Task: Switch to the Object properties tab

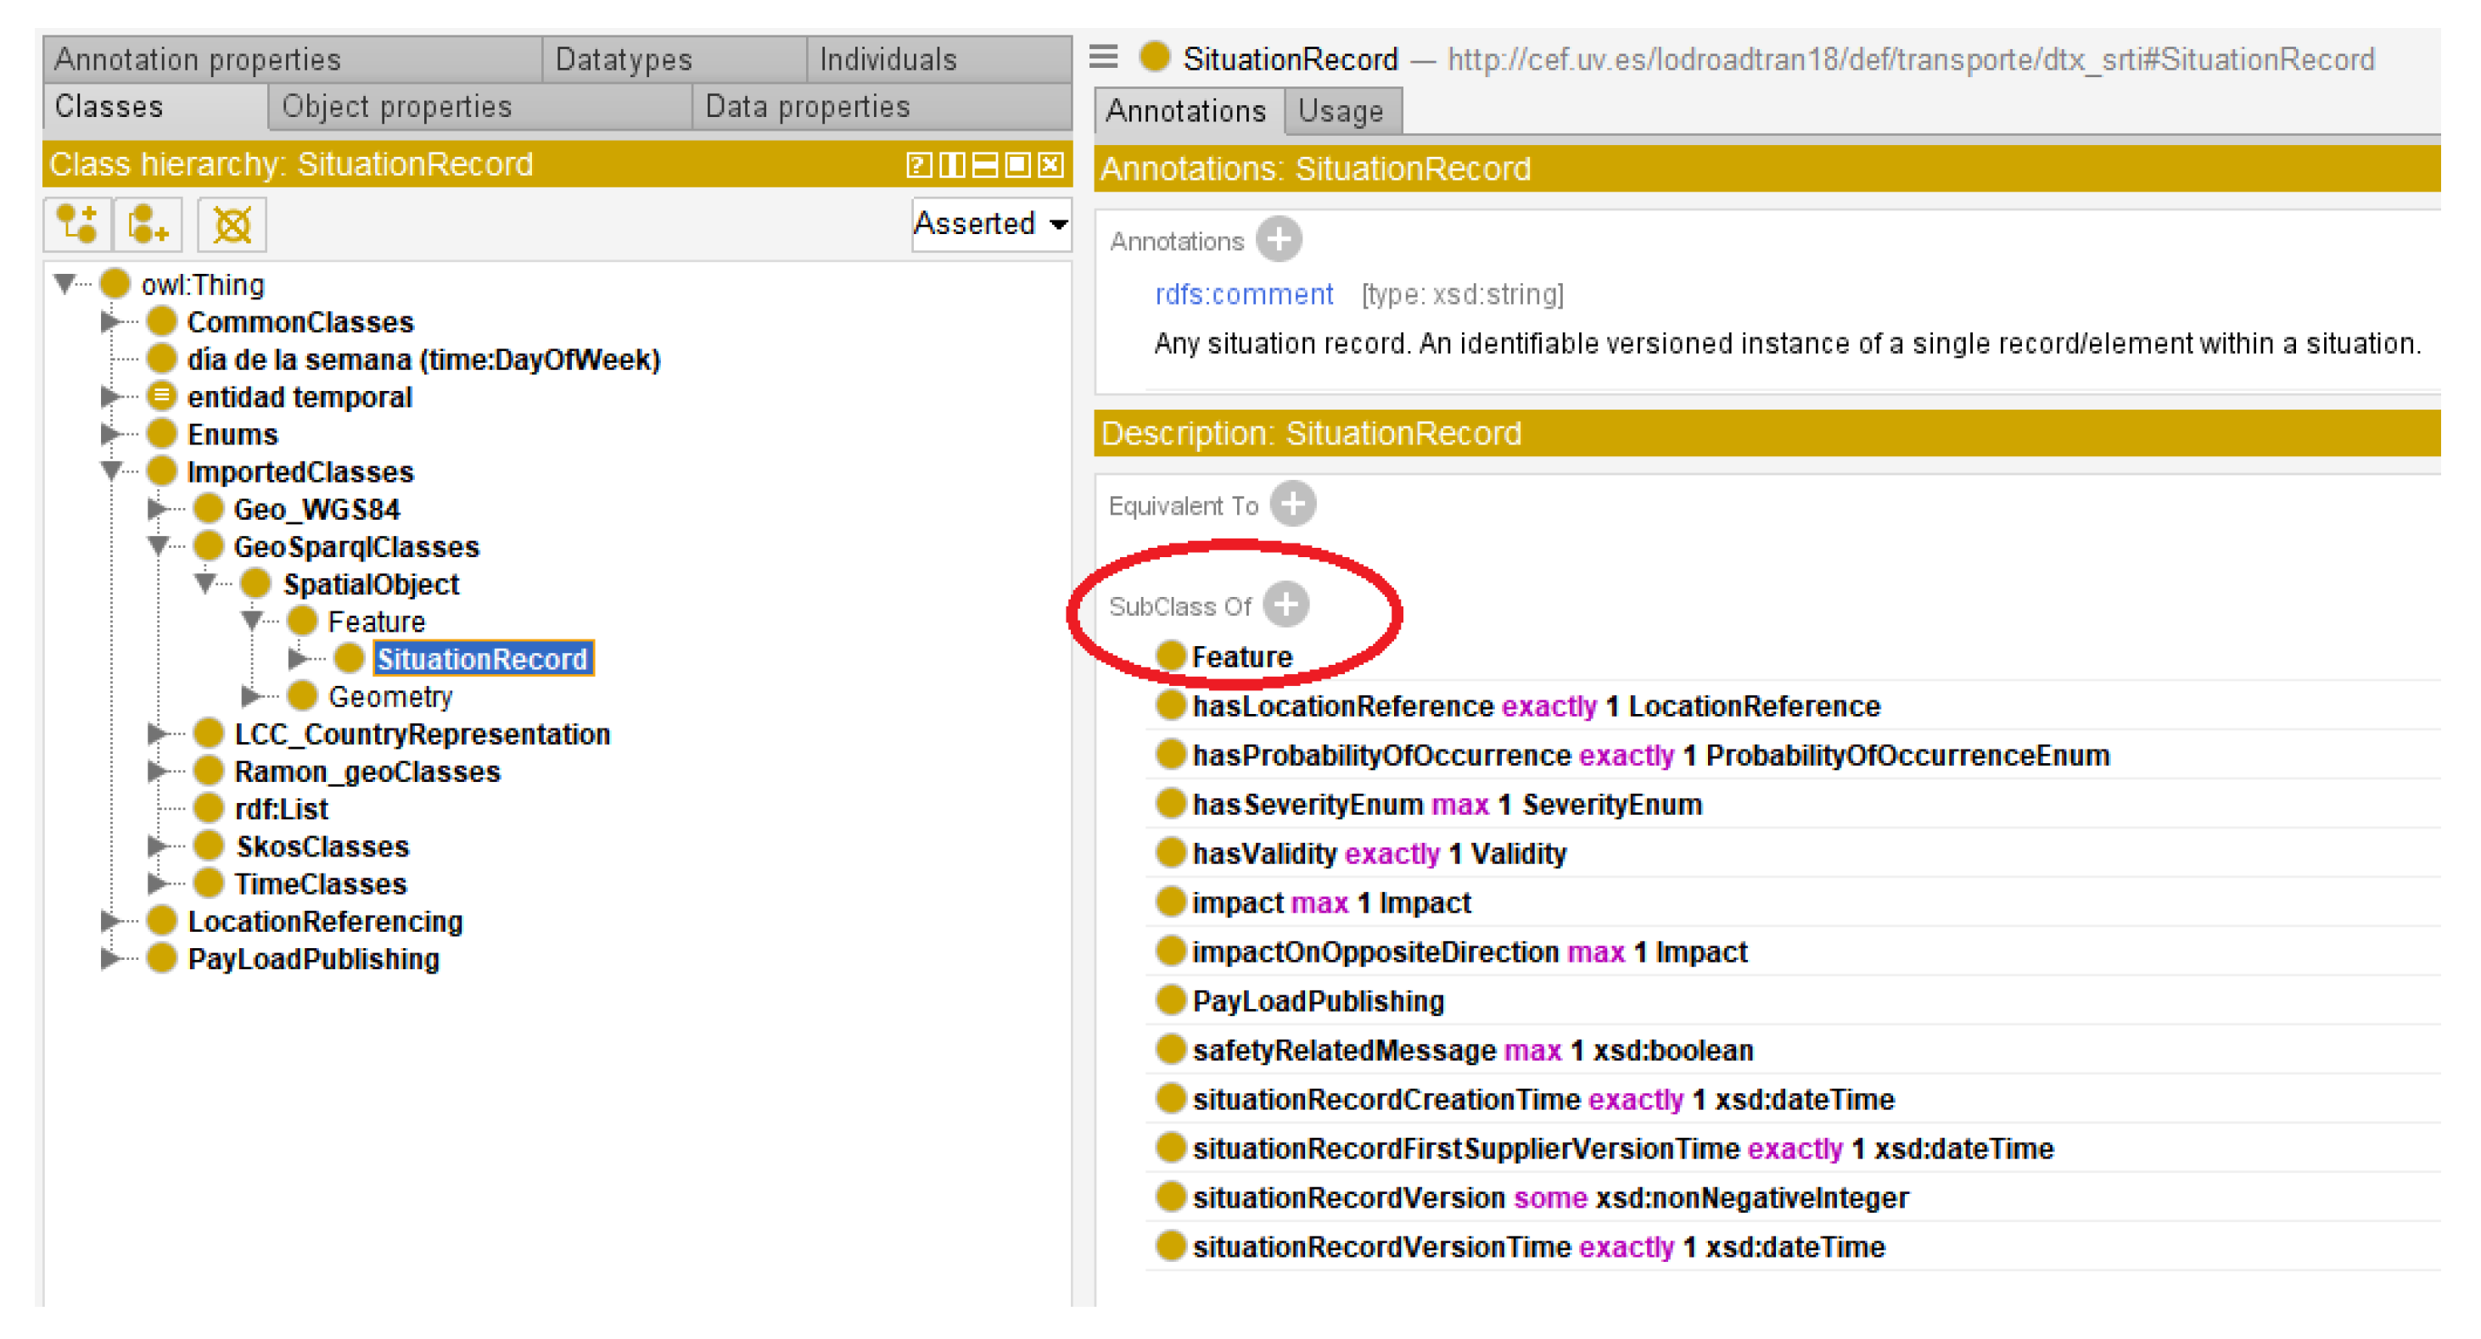Action: 395,107
